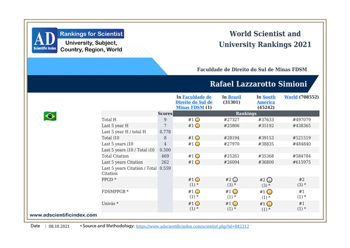This screenshot has width=350, height=248.
Task: Click the Univás faculty-column gold medal
Action: click(x=197, y=204)
